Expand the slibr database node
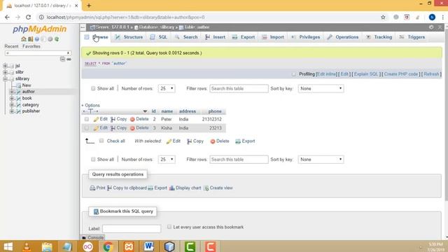The height and width of the screenshot is (252, 448). (5, 72)
